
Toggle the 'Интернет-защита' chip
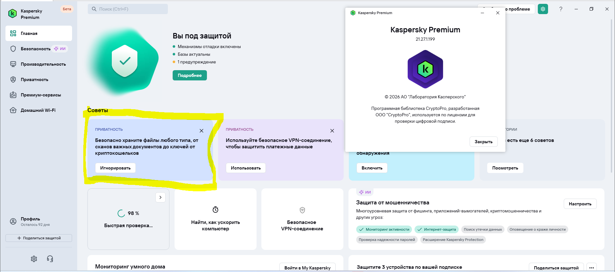click(x=437, y=229)
